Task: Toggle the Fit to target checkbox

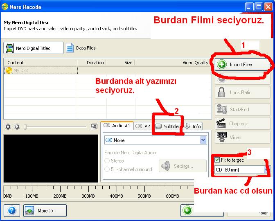Action: [x=217, y=160]
